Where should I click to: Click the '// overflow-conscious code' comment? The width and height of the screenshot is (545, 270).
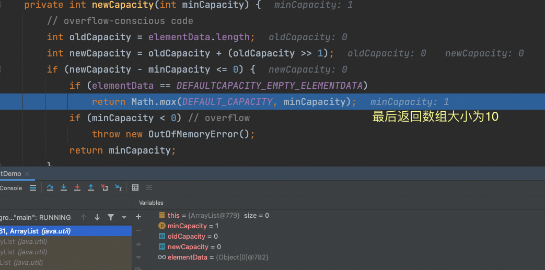point(120,21)
